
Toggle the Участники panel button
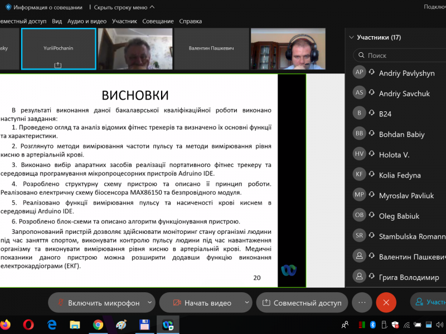(429, 302)
